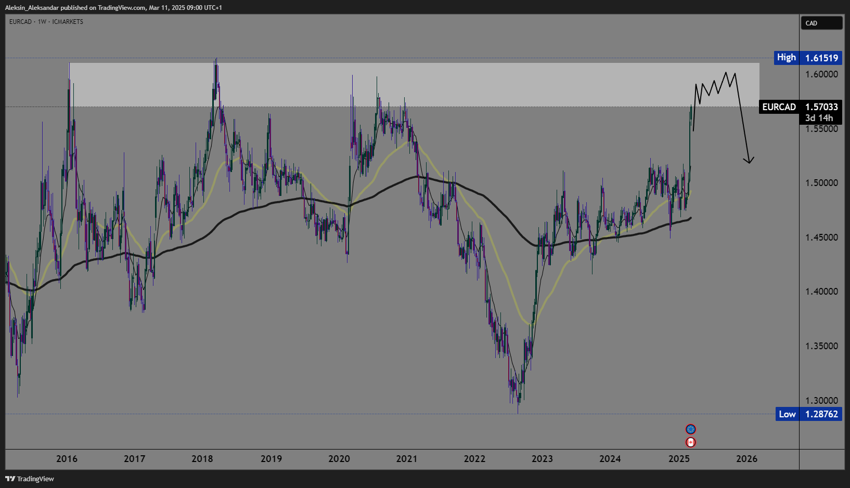Click the 2017 label on time axis
850x488 pixels.
pyautogui.click(x=134, y=459)
